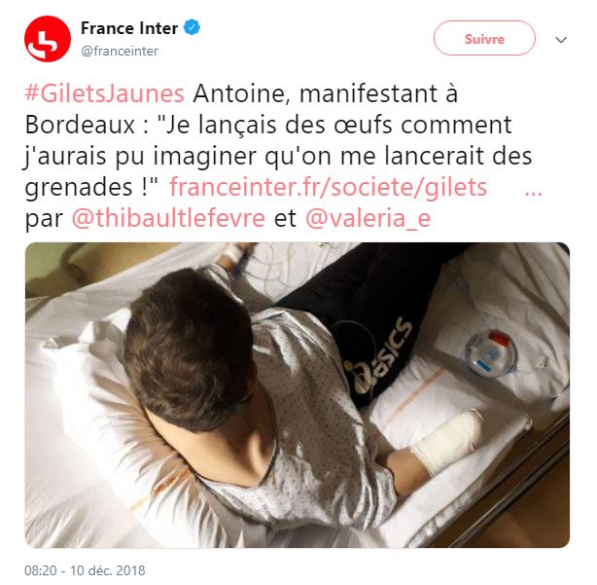Click the Asics logo in the photo
The width and height of the screenshot is (597, 585).
(378, 356)
